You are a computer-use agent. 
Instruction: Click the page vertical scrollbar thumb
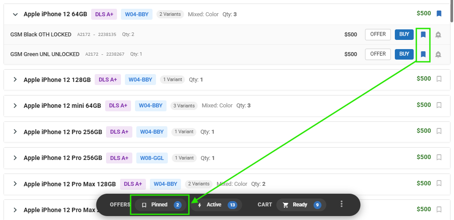[452, 11]
